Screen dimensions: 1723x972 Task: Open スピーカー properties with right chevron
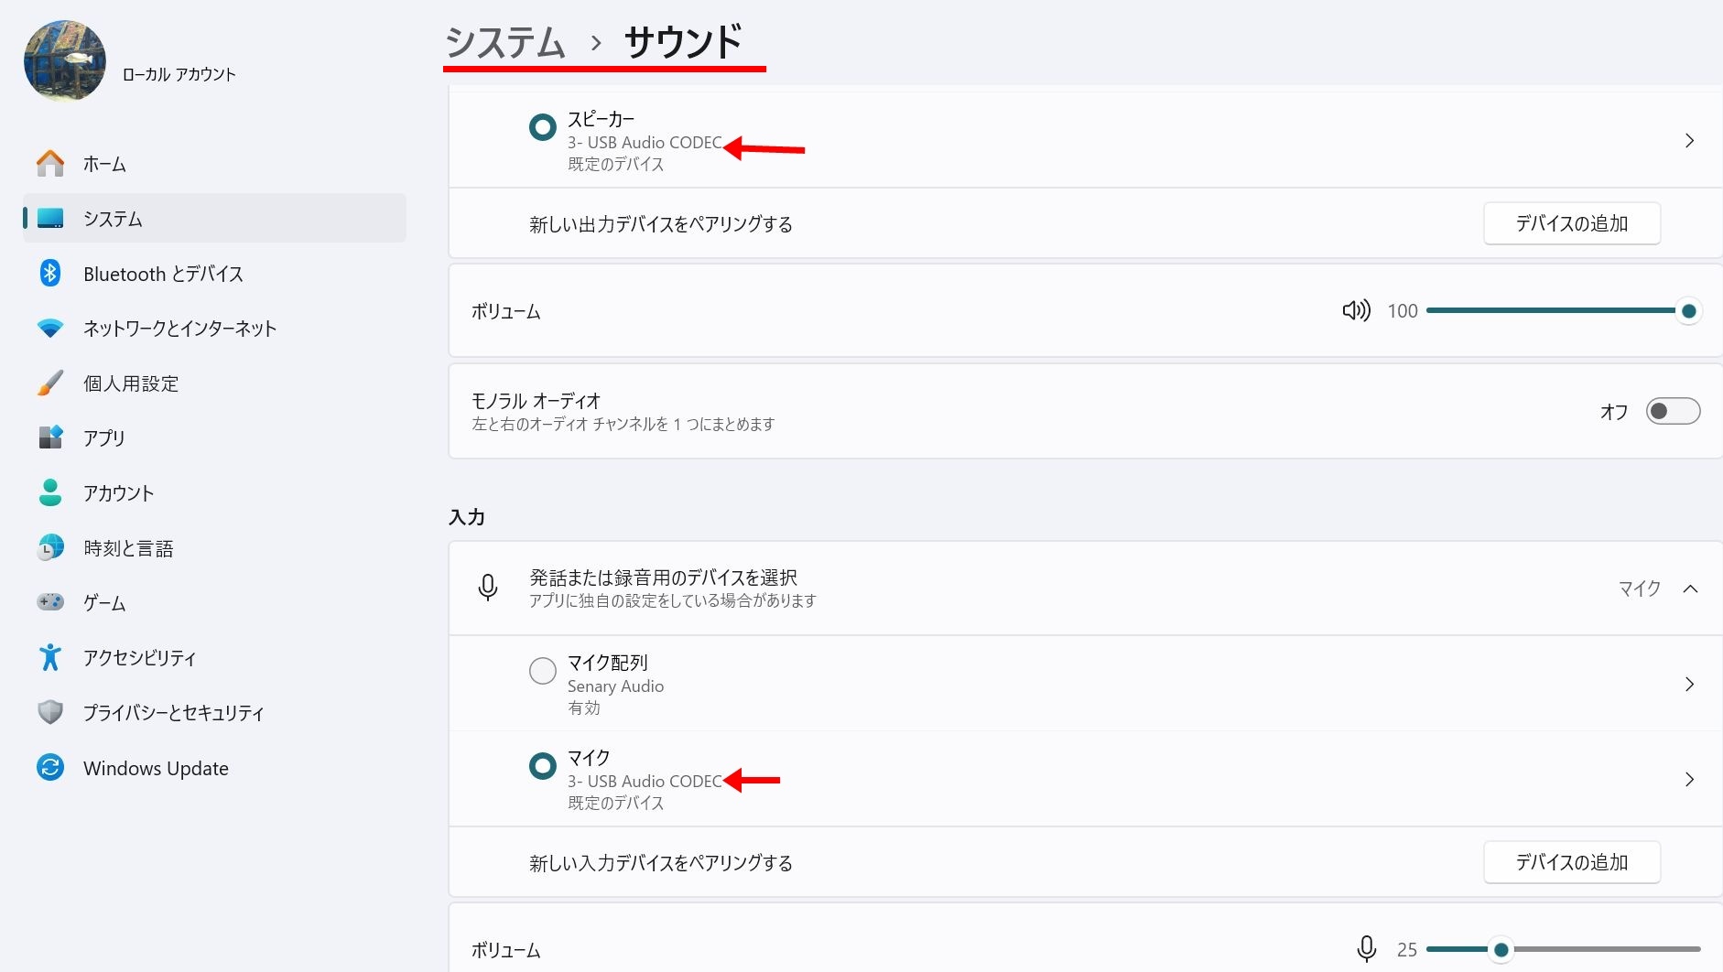tap(1689, 141)
